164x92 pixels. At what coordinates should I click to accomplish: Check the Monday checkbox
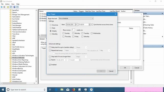point(73,33)
